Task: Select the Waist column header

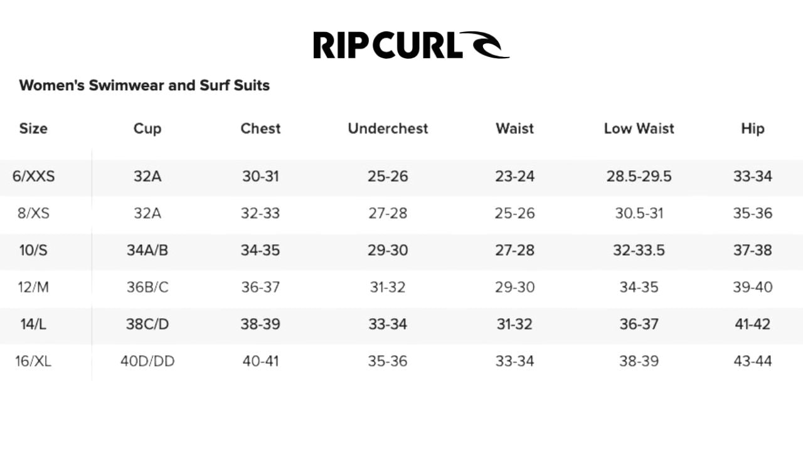Action: point(514,128)
